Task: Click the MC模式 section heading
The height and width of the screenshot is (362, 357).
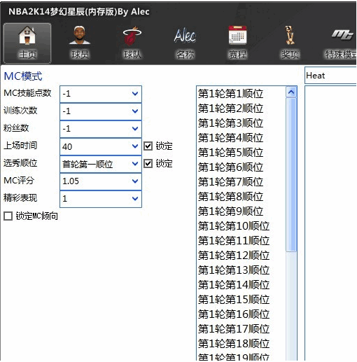Action: pyautogui.click(x=23, y=76)
